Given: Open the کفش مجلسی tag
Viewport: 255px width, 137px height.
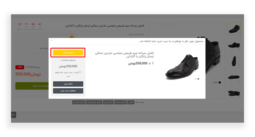Looking at the screenshot, I should (79, 102).
